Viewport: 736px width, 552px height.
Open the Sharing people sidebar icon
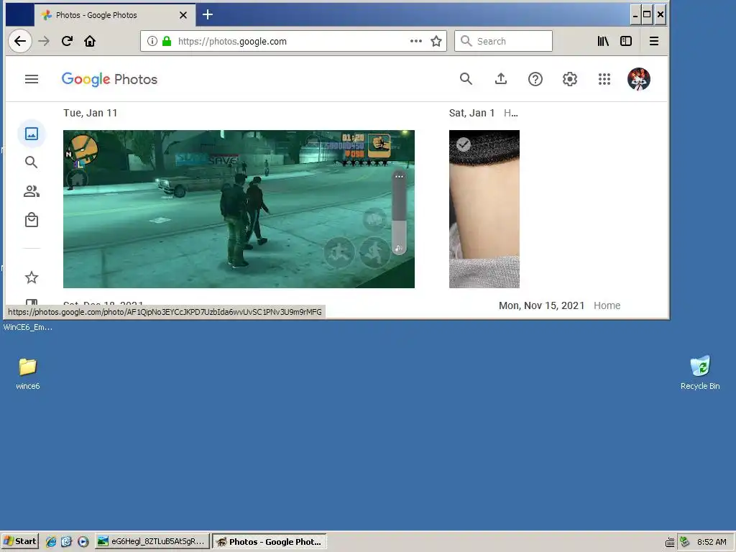coord(32,191)
